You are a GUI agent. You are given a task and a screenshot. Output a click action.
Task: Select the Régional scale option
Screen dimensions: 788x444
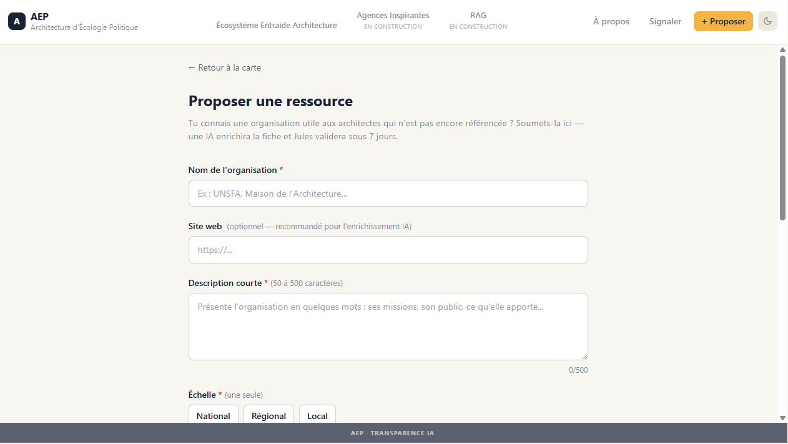268,416
